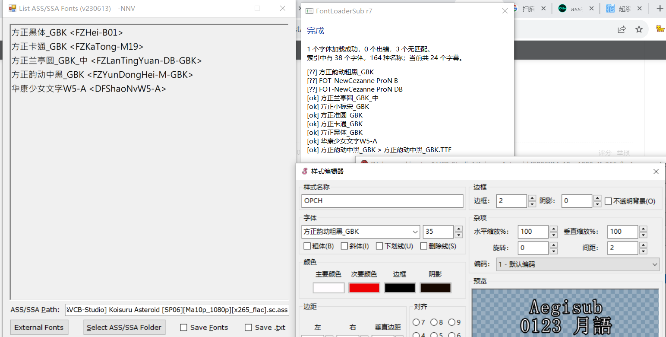Open the 阴影 shadow color swatch
This screenshot has height=337, width=666.
[x=435, y=288]
